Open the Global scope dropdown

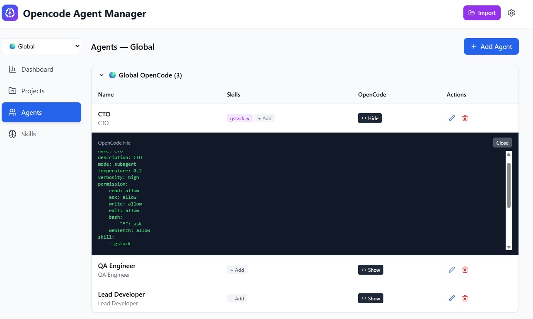click(41, 46)
